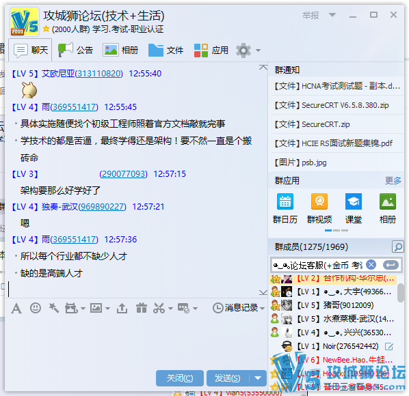
Task: Open SecureCRT.zip file notification
Action: tap(312, 124)
